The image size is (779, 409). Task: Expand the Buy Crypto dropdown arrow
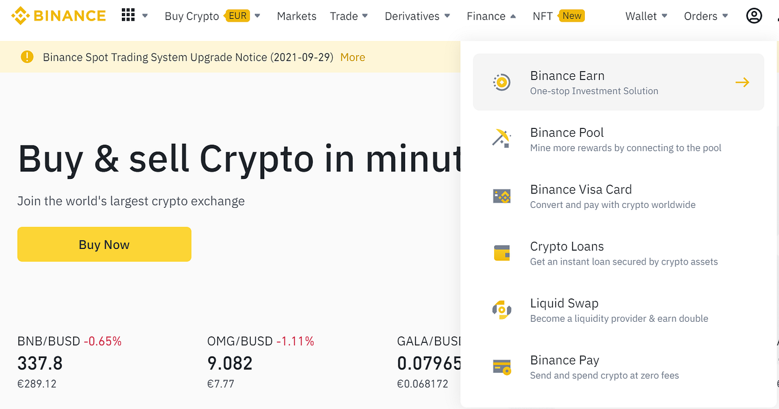coord(257,16)
